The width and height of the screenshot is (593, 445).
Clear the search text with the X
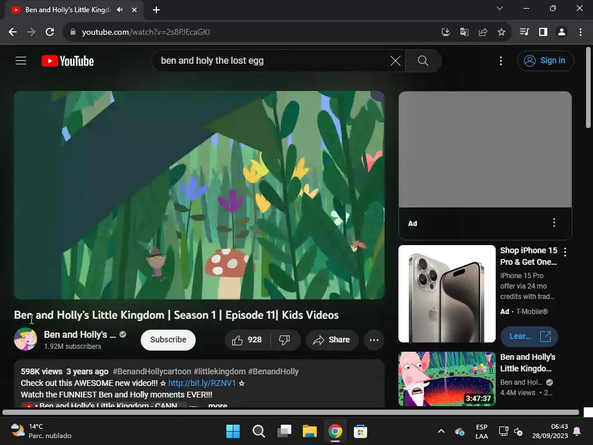[x=395, y=60]
